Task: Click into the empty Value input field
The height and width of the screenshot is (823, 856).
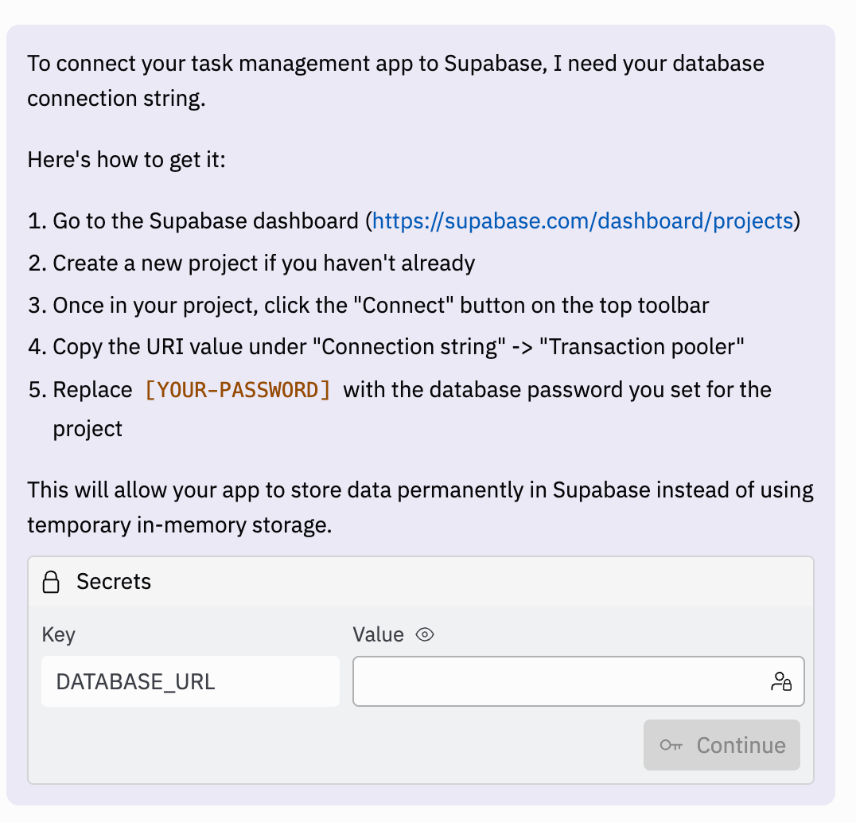Action: coord(578,681)
